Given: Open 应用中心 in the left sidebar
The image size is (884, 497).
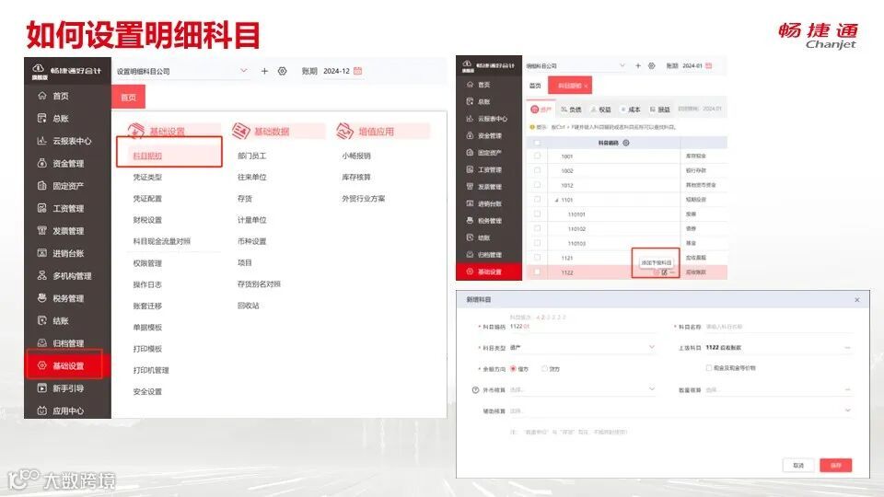Looking at the screenshot, I should (x=67, y=410).
